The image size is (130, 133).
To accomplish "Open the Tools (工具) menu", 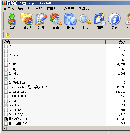I will pos(38,8).
